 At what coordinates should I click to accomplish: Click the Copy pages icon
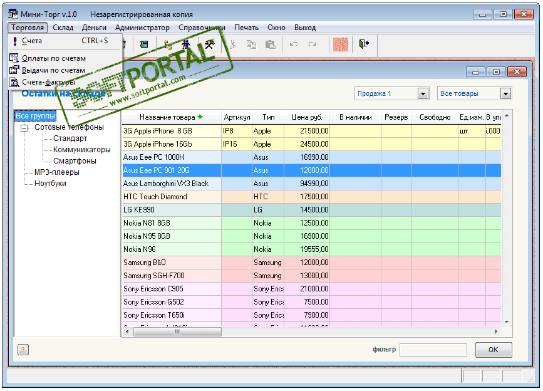pyautogui.click(x=251, y=44)
